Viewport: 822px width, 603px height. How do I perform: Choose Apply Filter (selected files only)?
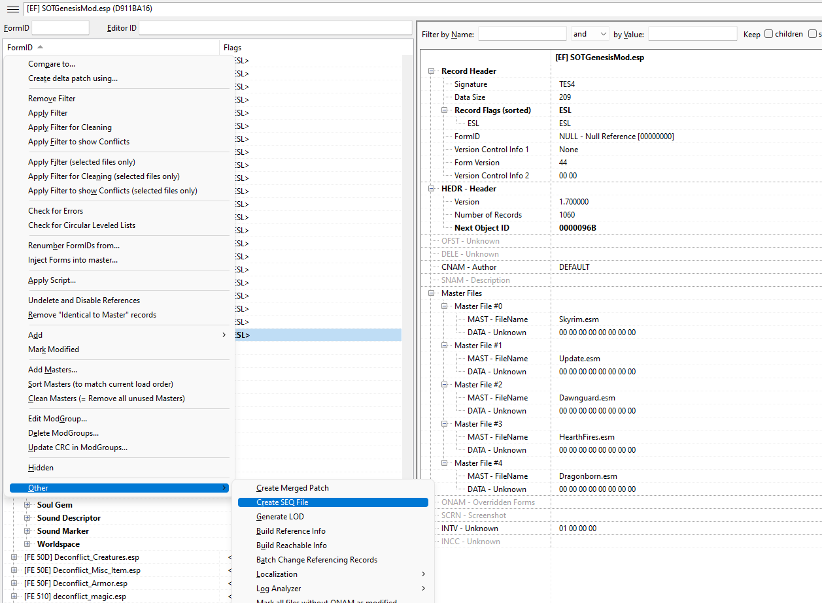tap(120, 162)
